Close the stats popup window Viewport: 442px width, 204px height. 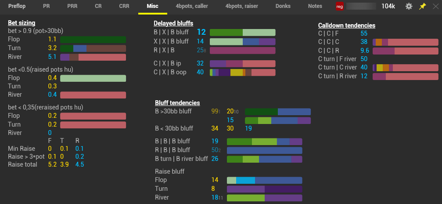pos(435,6)
